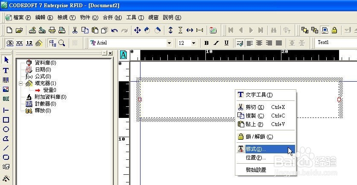Image resolution: width=357 pixels, height=185 pixels.
Task: Click the four-way move arrows icon
Action: [x=137, y=30]
